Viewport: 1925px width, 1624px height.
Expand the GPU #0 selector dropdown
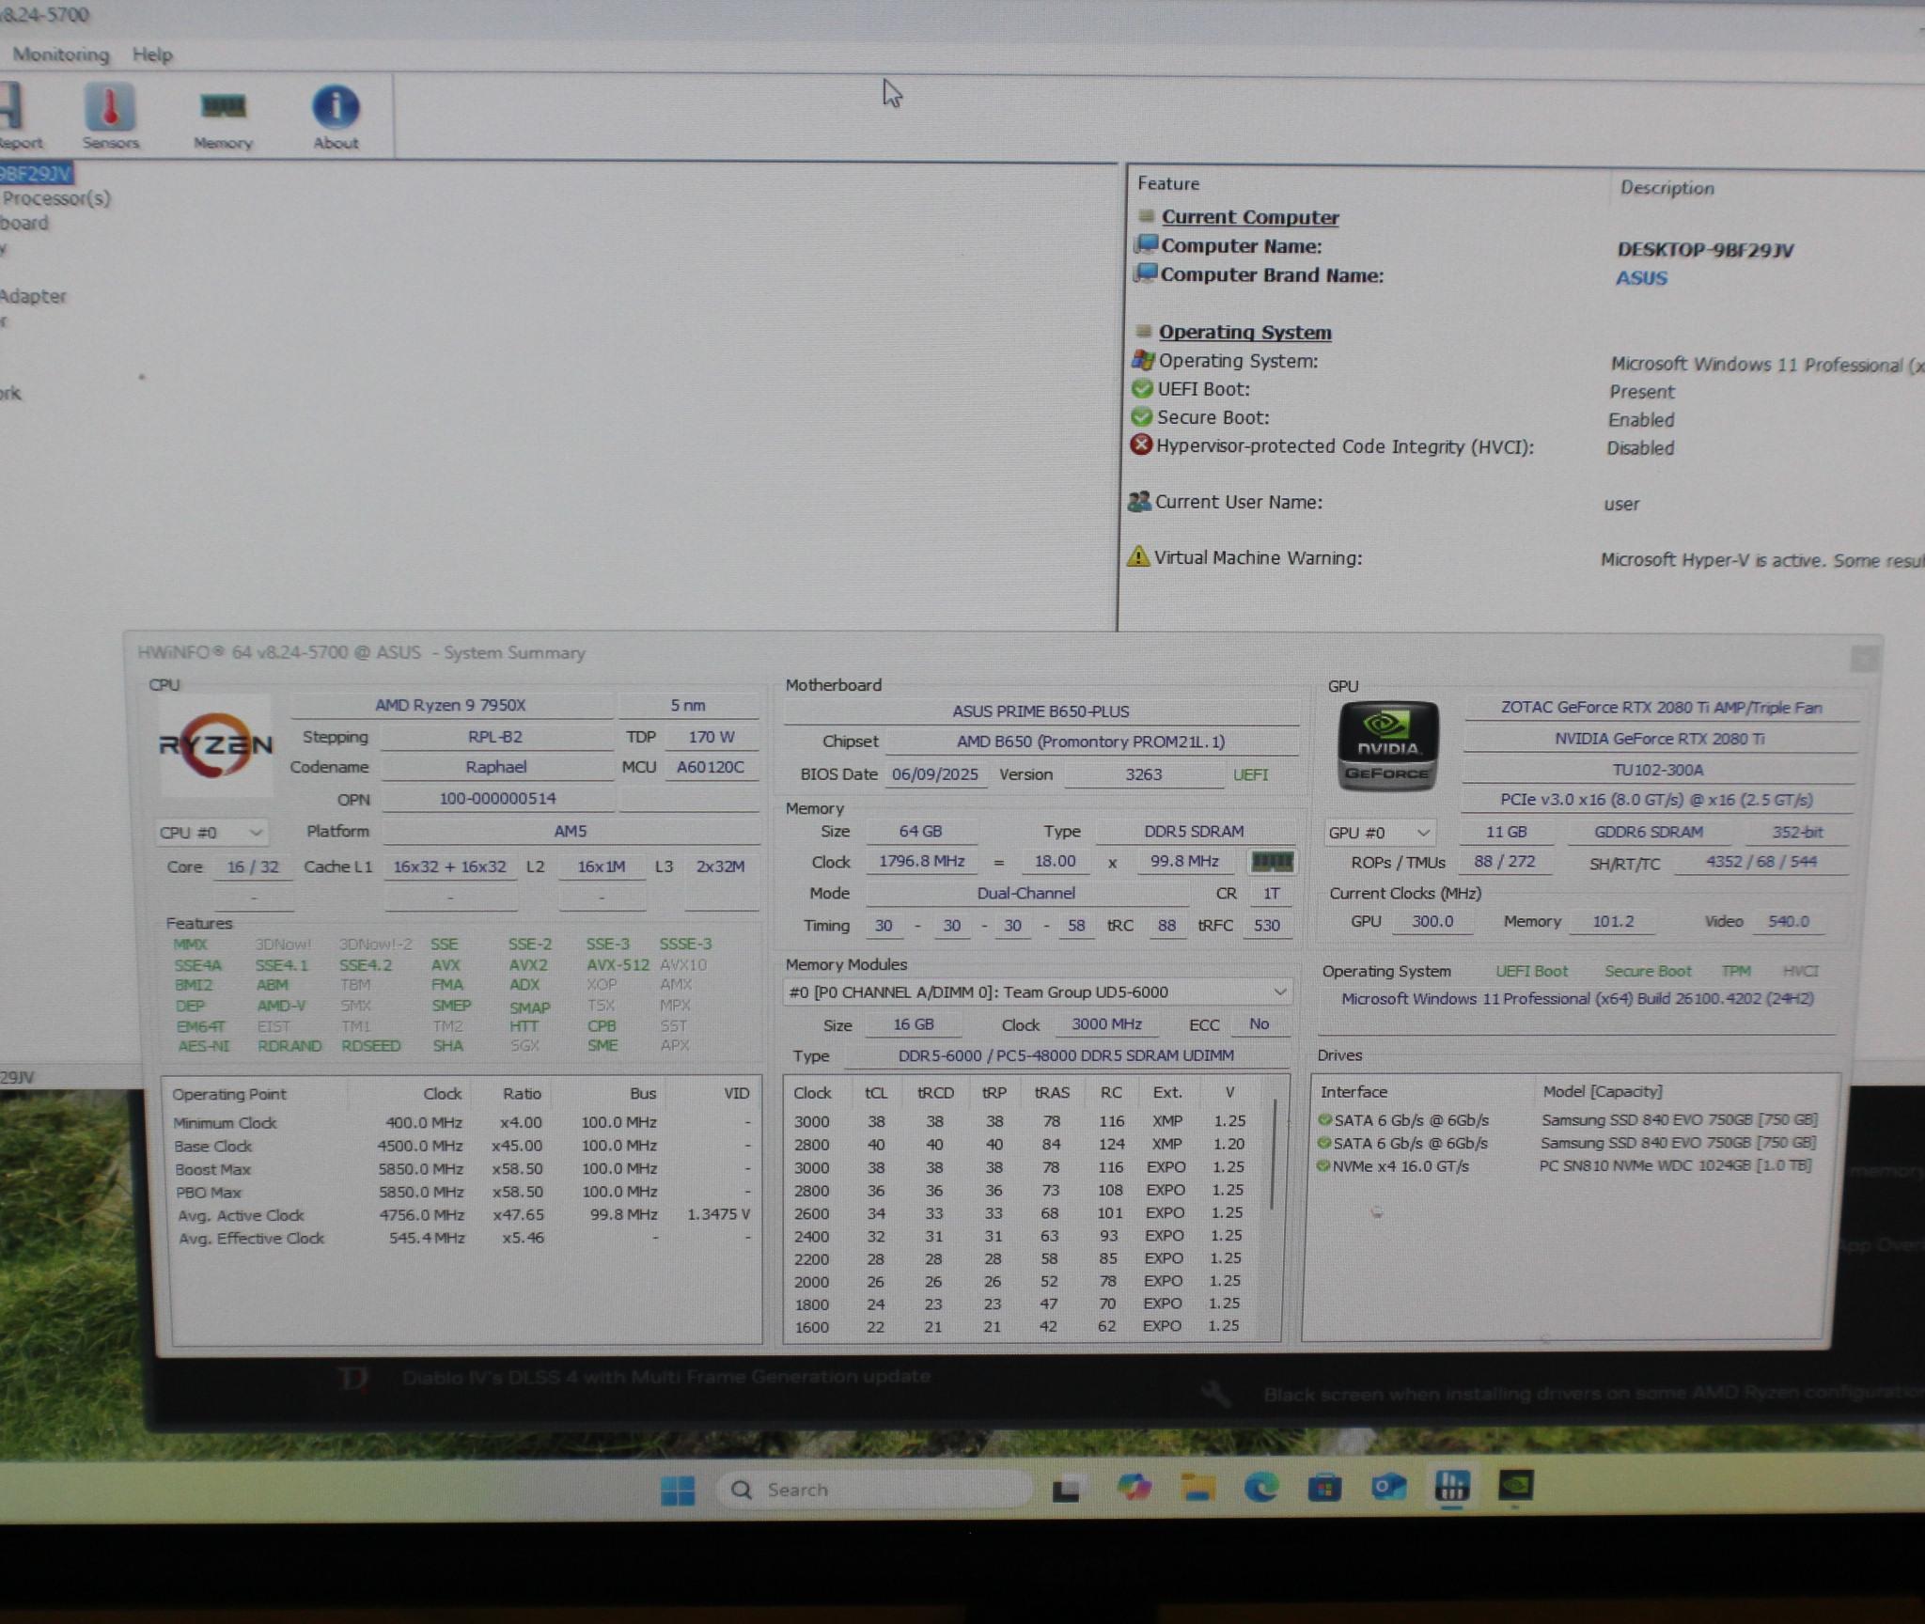(x=1379, y=833)
